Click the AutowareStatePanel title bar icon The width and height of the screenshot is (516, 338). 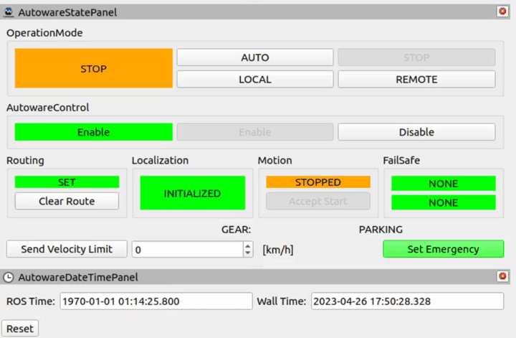tap(9, 12)
